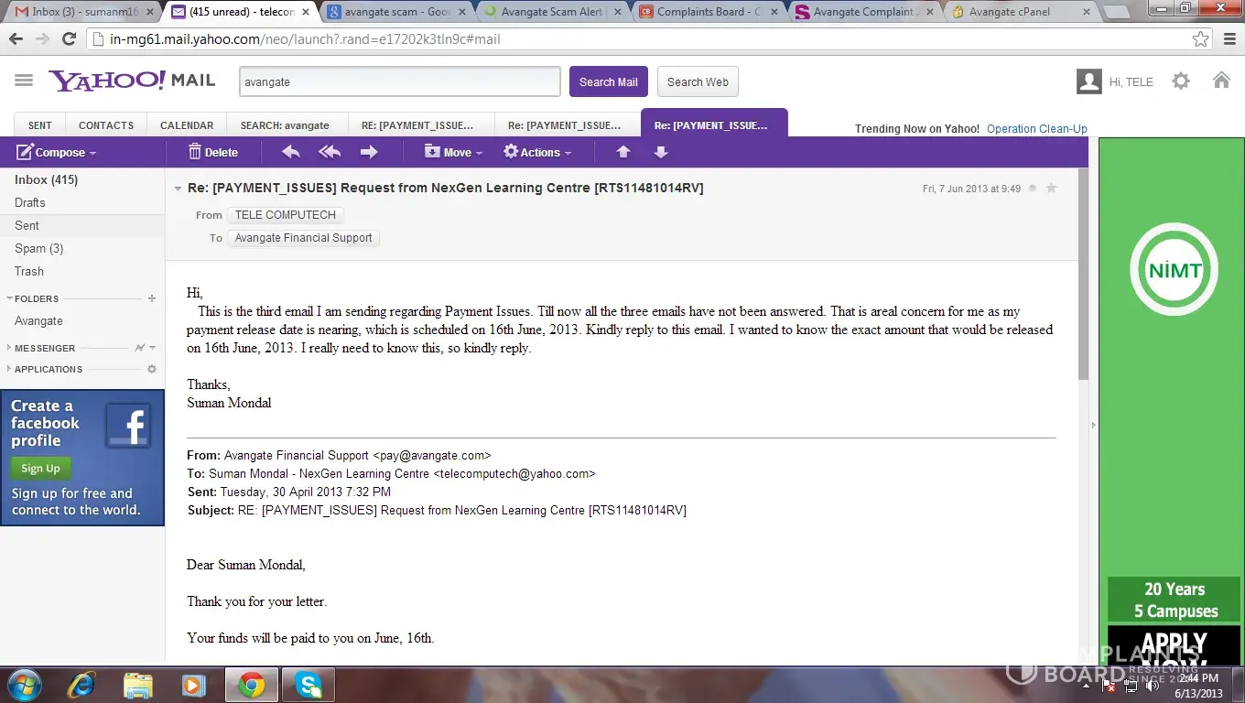1245x703 pixels.
Task: Click the Google Chrome taskbar icon
Action: point(251,685)
